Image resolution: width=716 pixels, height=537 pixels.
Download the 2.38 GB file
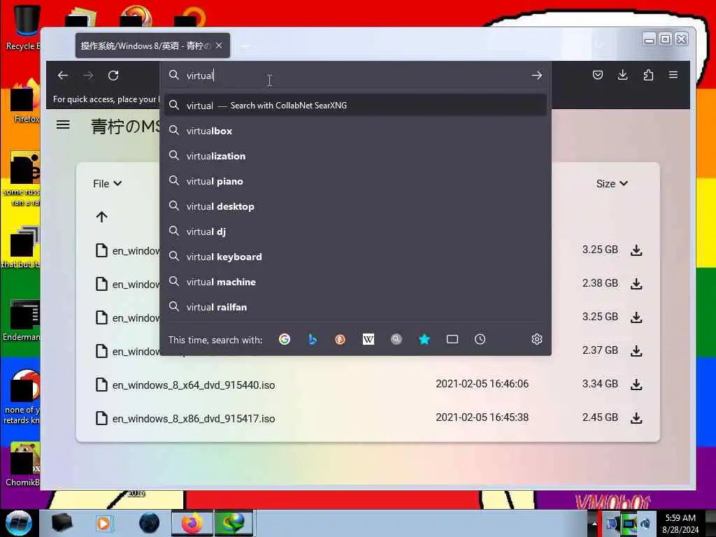point(636,284)
